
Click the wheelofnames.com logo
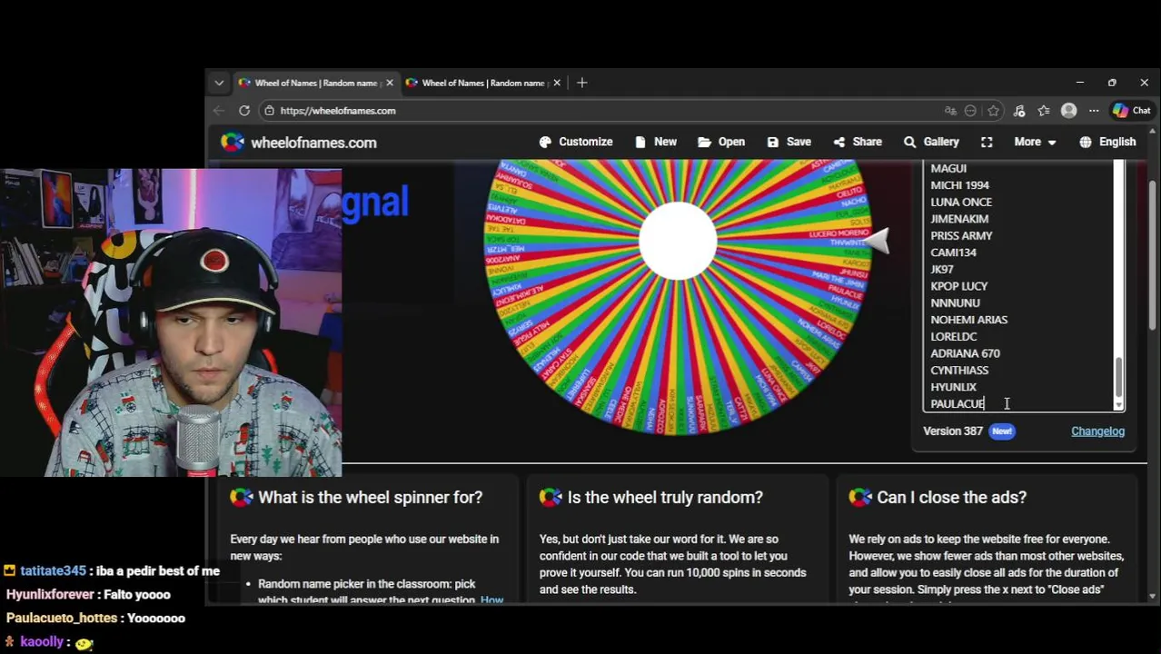coord(299,143)
